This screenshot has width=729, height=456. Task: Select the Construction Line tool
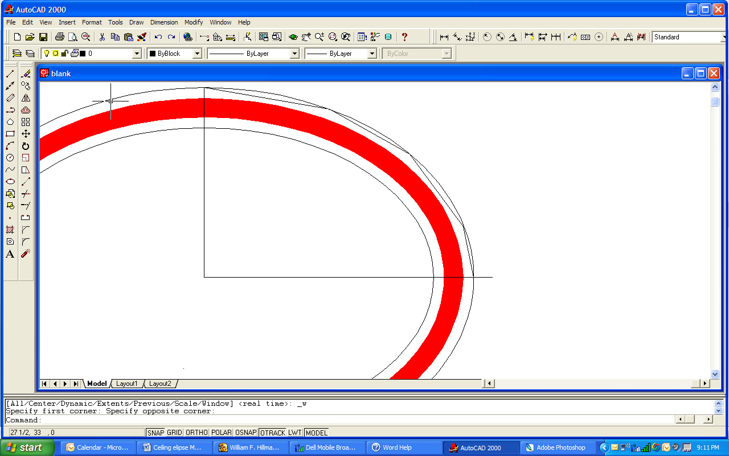[x=10, y=86]
